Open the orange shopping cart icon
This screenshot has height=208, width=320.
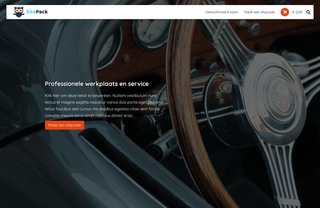click(x=285, y=12)
